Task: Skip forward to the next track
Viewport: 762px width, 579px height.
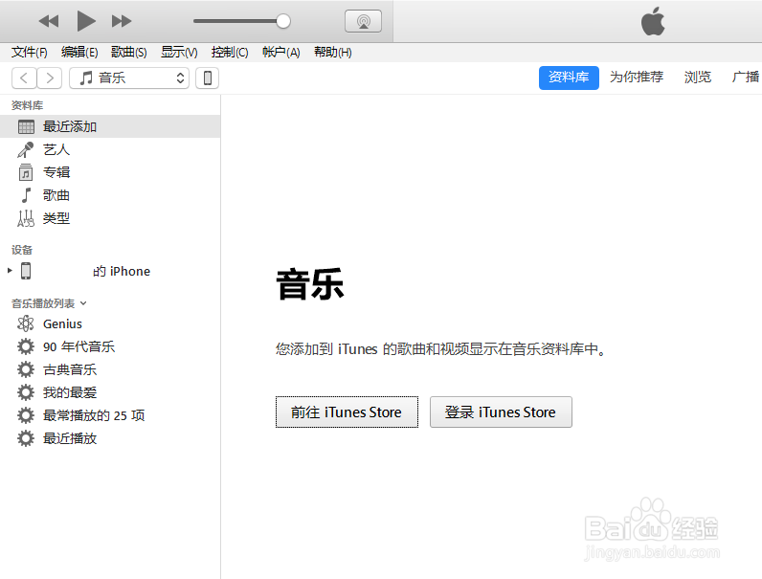Action: 122,21
